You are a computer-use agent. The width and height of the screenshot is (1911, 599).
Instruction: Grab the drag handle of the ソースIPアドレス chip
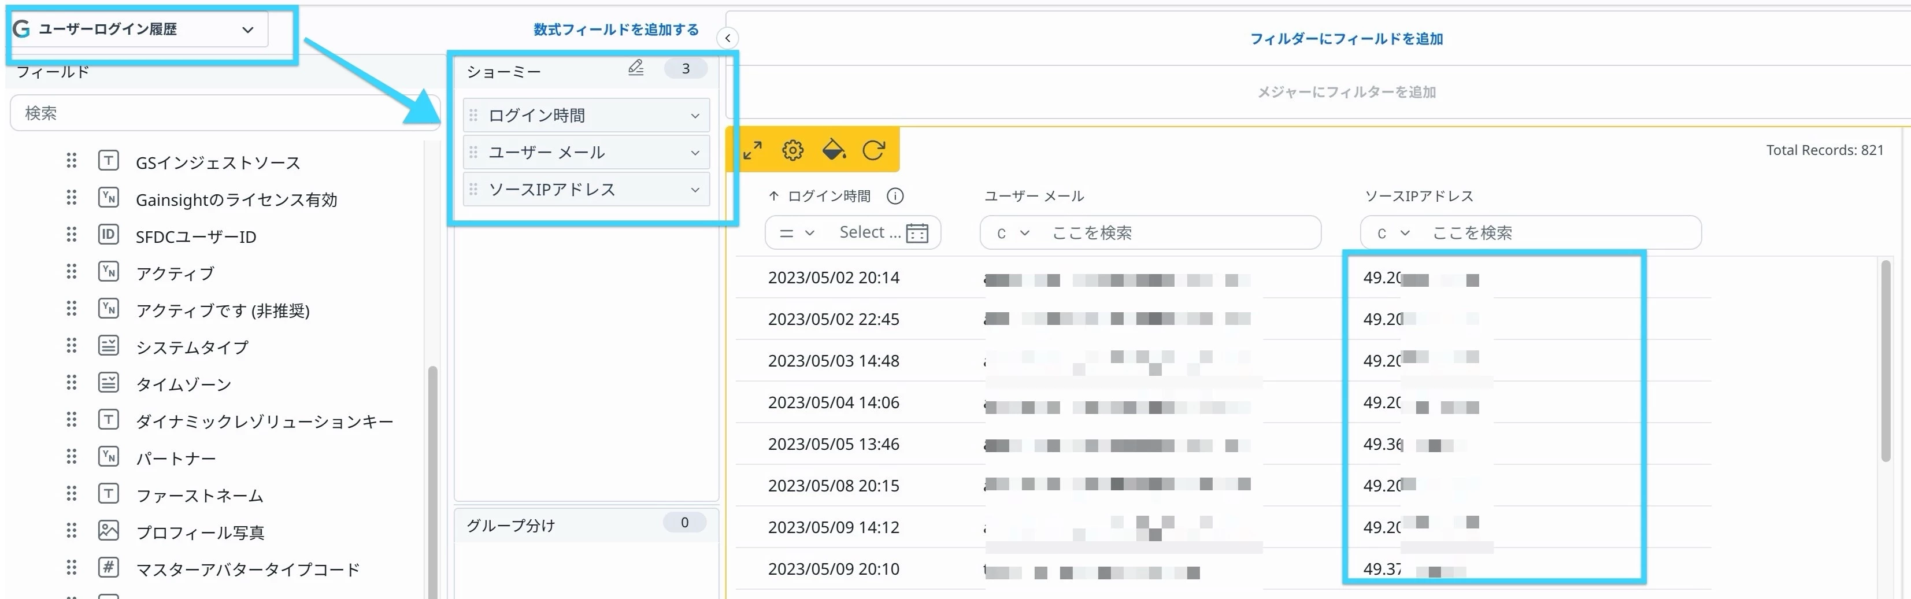tap(473, 190)
